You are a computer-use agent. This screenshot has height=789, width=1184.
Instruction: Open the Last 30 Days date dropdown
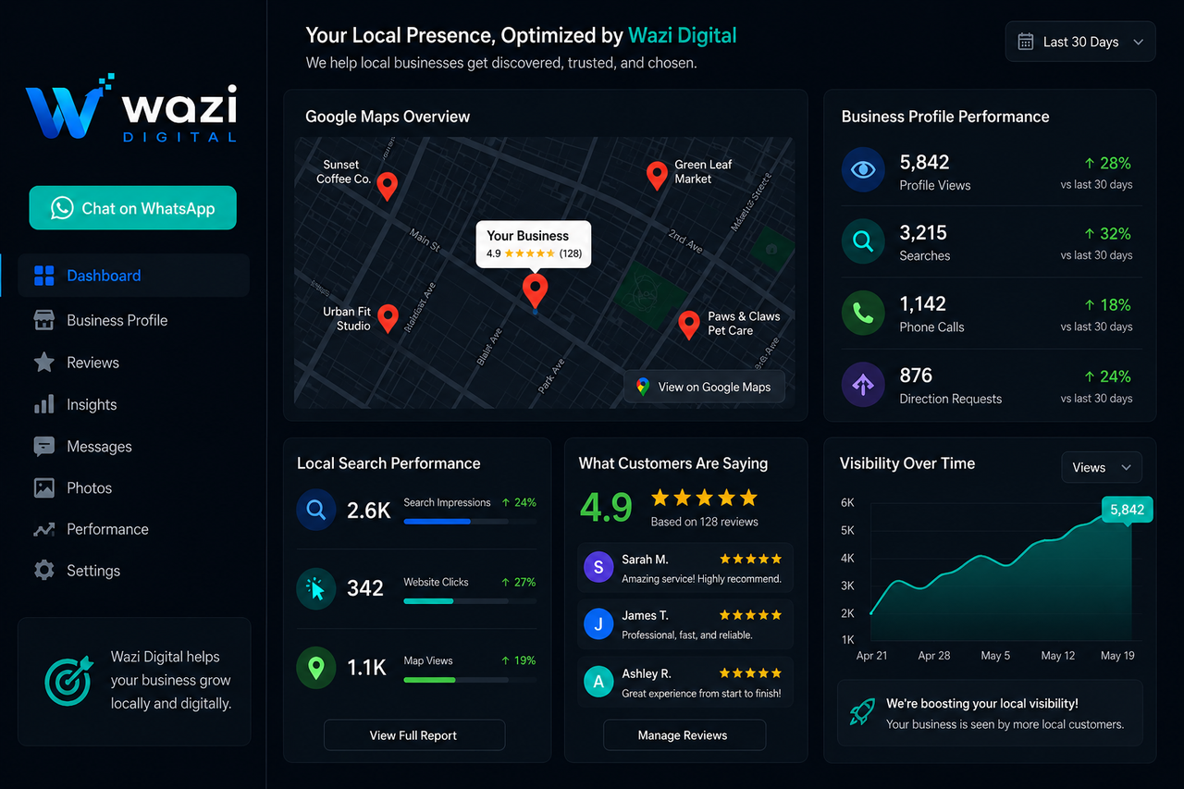click(1080, 42)
